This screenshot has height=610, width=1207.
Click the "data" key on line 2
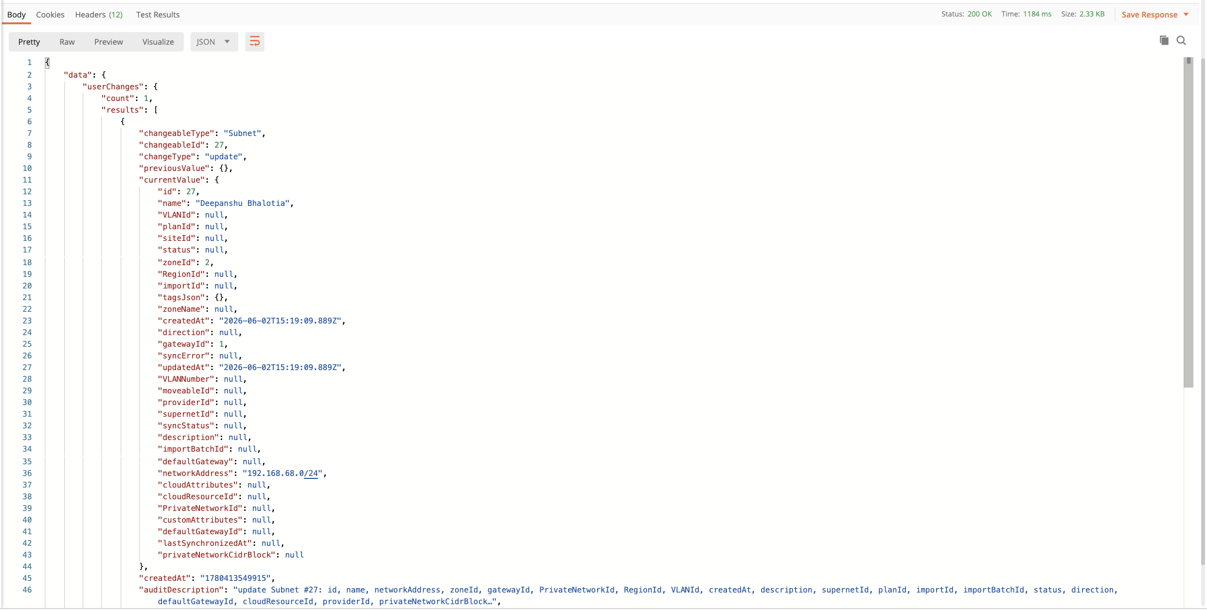(78, 75)
